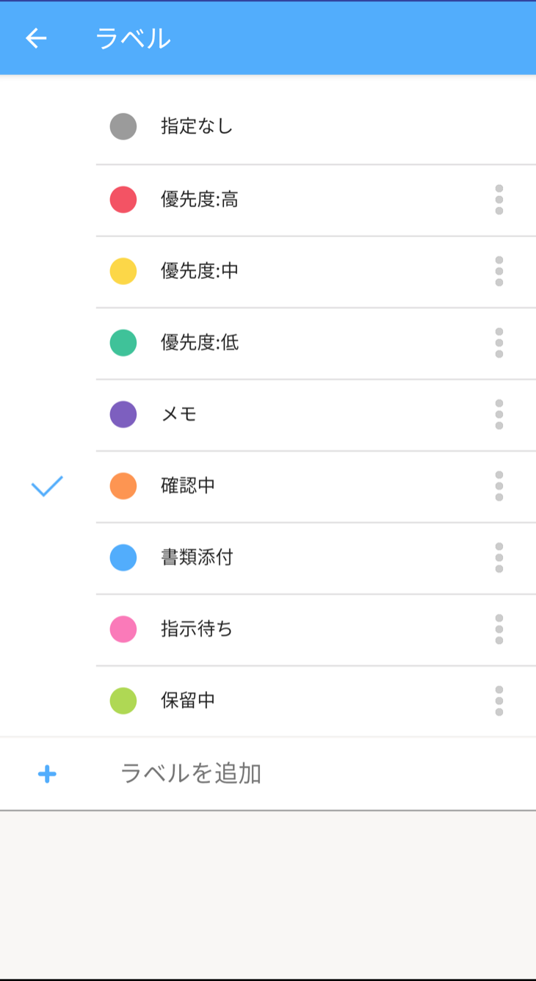Select the 保留中 label row

pos(188,701)
